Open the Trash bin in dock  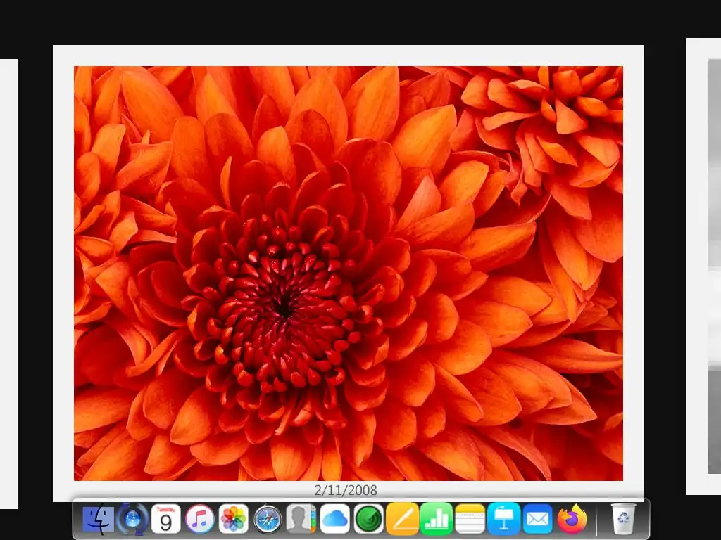(x=623, y=519)
